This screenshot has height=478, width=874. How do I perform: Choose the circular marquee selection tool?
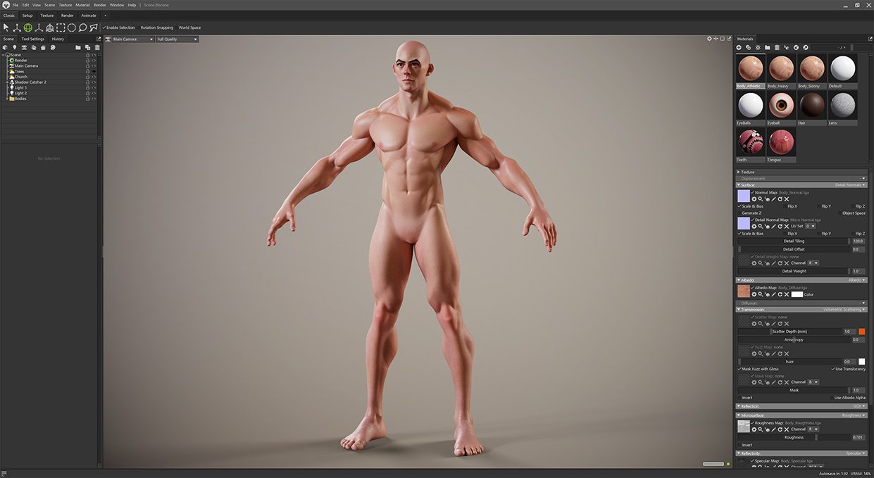click(72, 27)
